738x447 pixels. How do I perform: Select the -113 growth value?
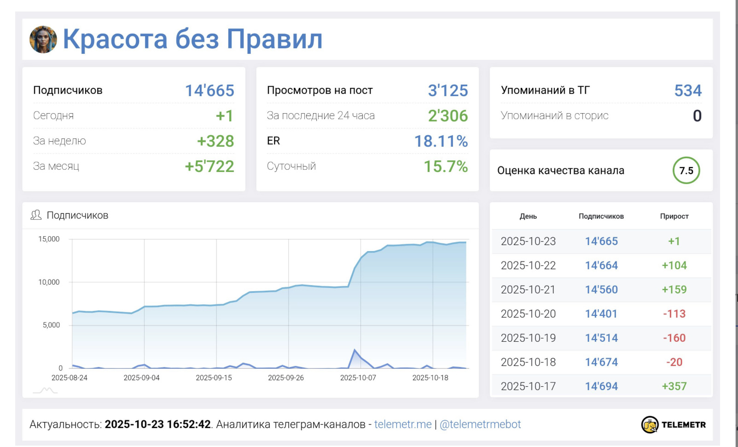[x=674, y=314]
